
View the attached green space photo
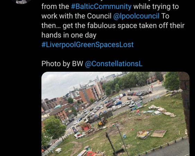115,114
